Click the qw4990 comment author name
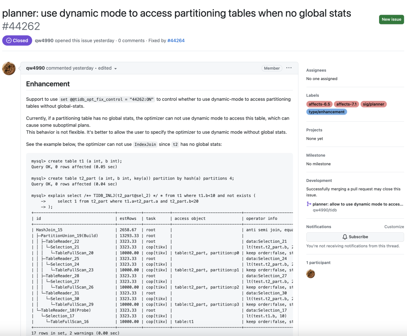Viewport: 407px width, 336px height. tap(35, 68)
